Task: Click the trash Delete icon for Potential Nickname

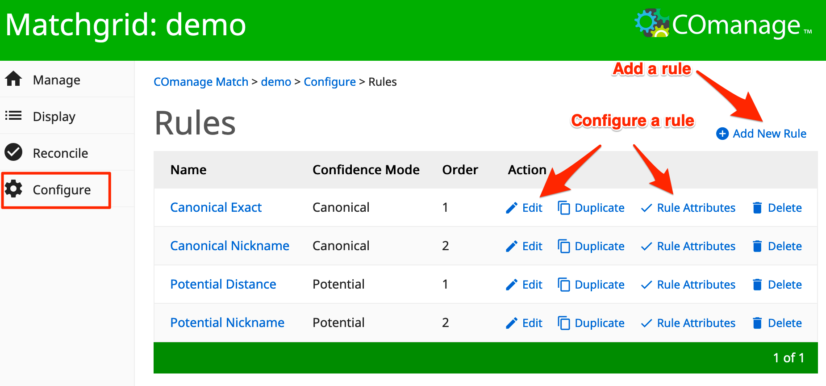Action: click(x=757, y=323)
